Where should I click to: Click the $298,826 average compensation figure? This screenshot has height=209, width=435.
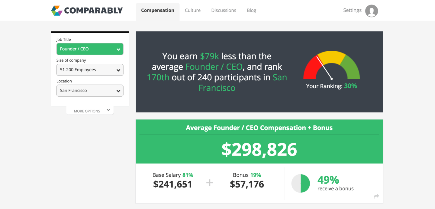pyautogui.click(x=259, y=150)
